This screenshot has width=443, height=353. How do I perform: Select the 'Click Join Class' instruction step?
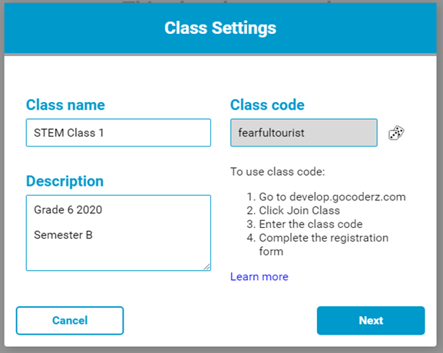pos(293,210)
